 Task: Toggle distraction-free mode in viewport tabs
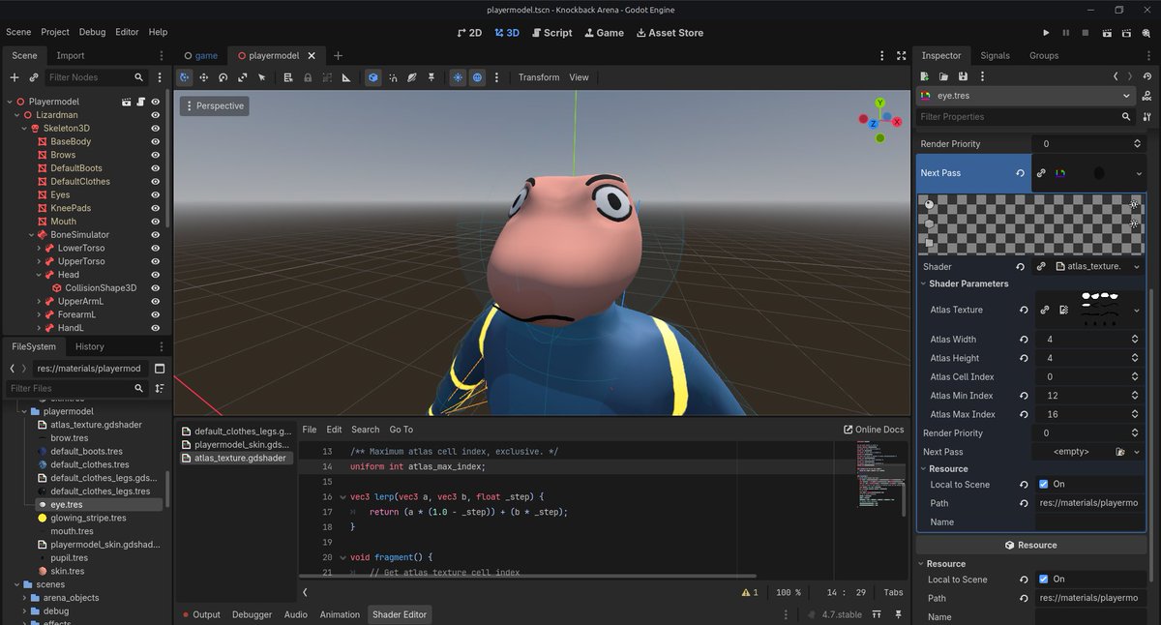(x=902, y=56)
